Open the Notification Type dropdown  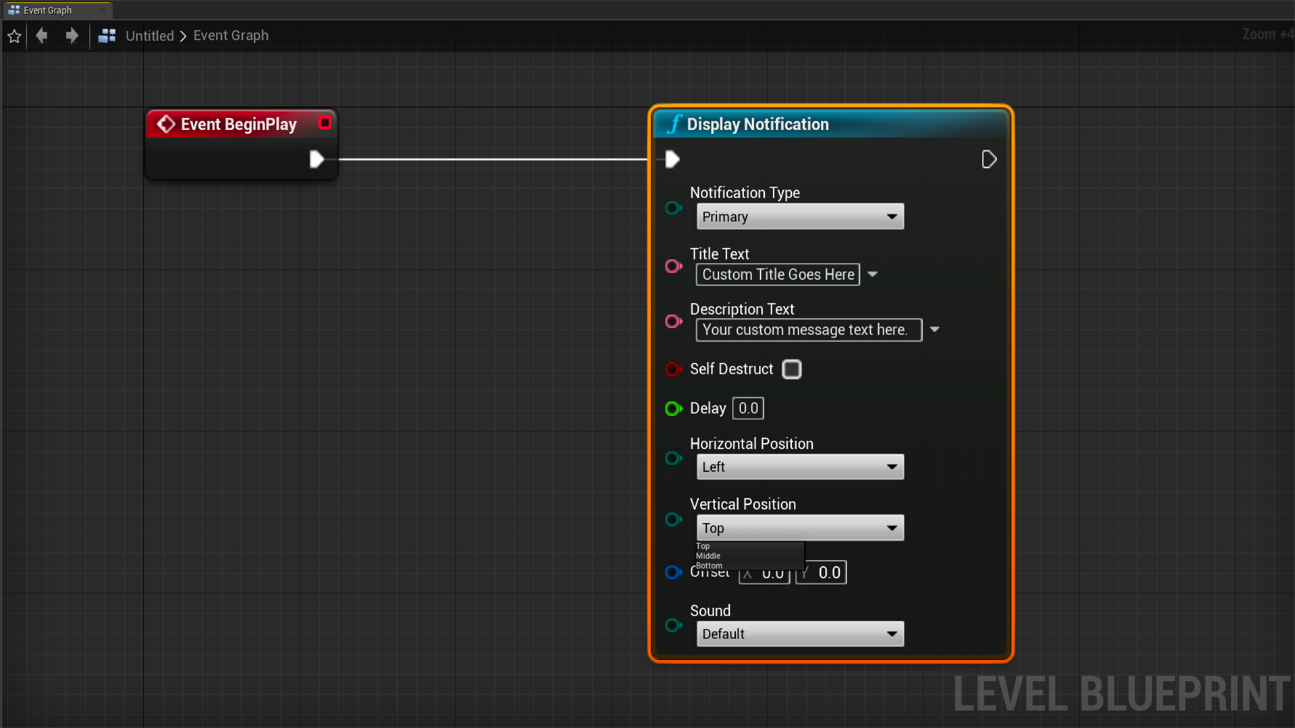point(800,216)
